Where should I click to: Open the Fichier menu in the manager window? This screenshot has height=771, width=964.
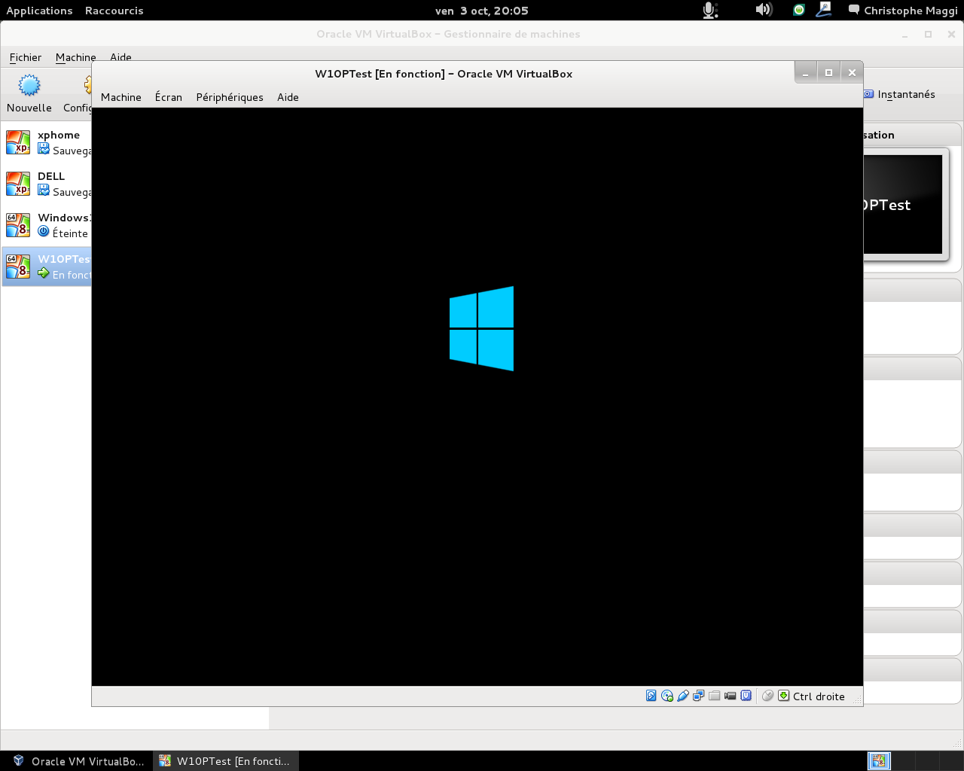[x=26, y=57]
